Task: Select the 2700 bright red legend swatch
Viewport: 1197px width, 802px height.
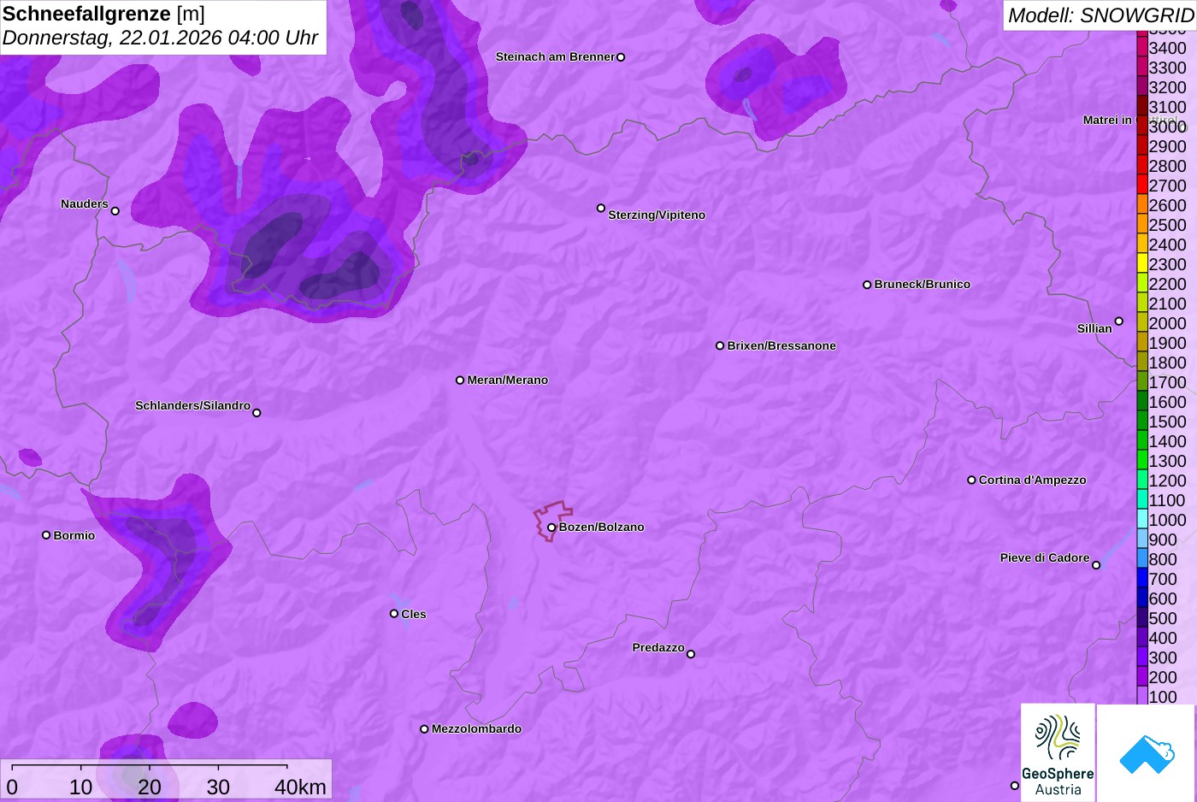Action: [x=1142, y=186]
